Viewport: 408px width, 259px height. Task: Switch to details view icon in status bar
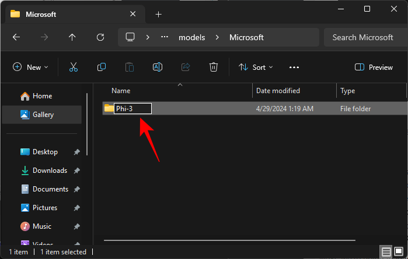pyautogui.click(x=386, y=251)
